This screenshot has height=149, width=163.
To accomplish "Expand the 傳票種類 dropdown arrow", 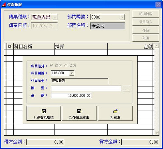I will tap(55, 17).
